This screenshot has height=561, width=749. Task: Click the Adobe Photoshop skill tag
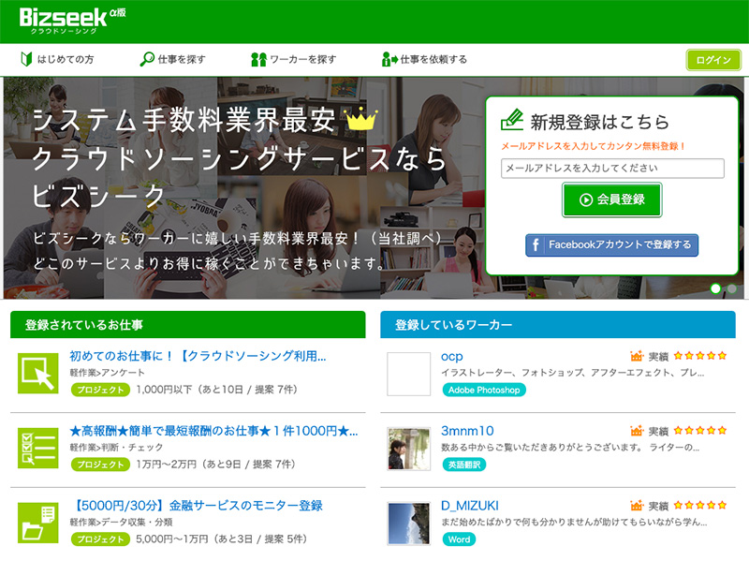point(484,390)
